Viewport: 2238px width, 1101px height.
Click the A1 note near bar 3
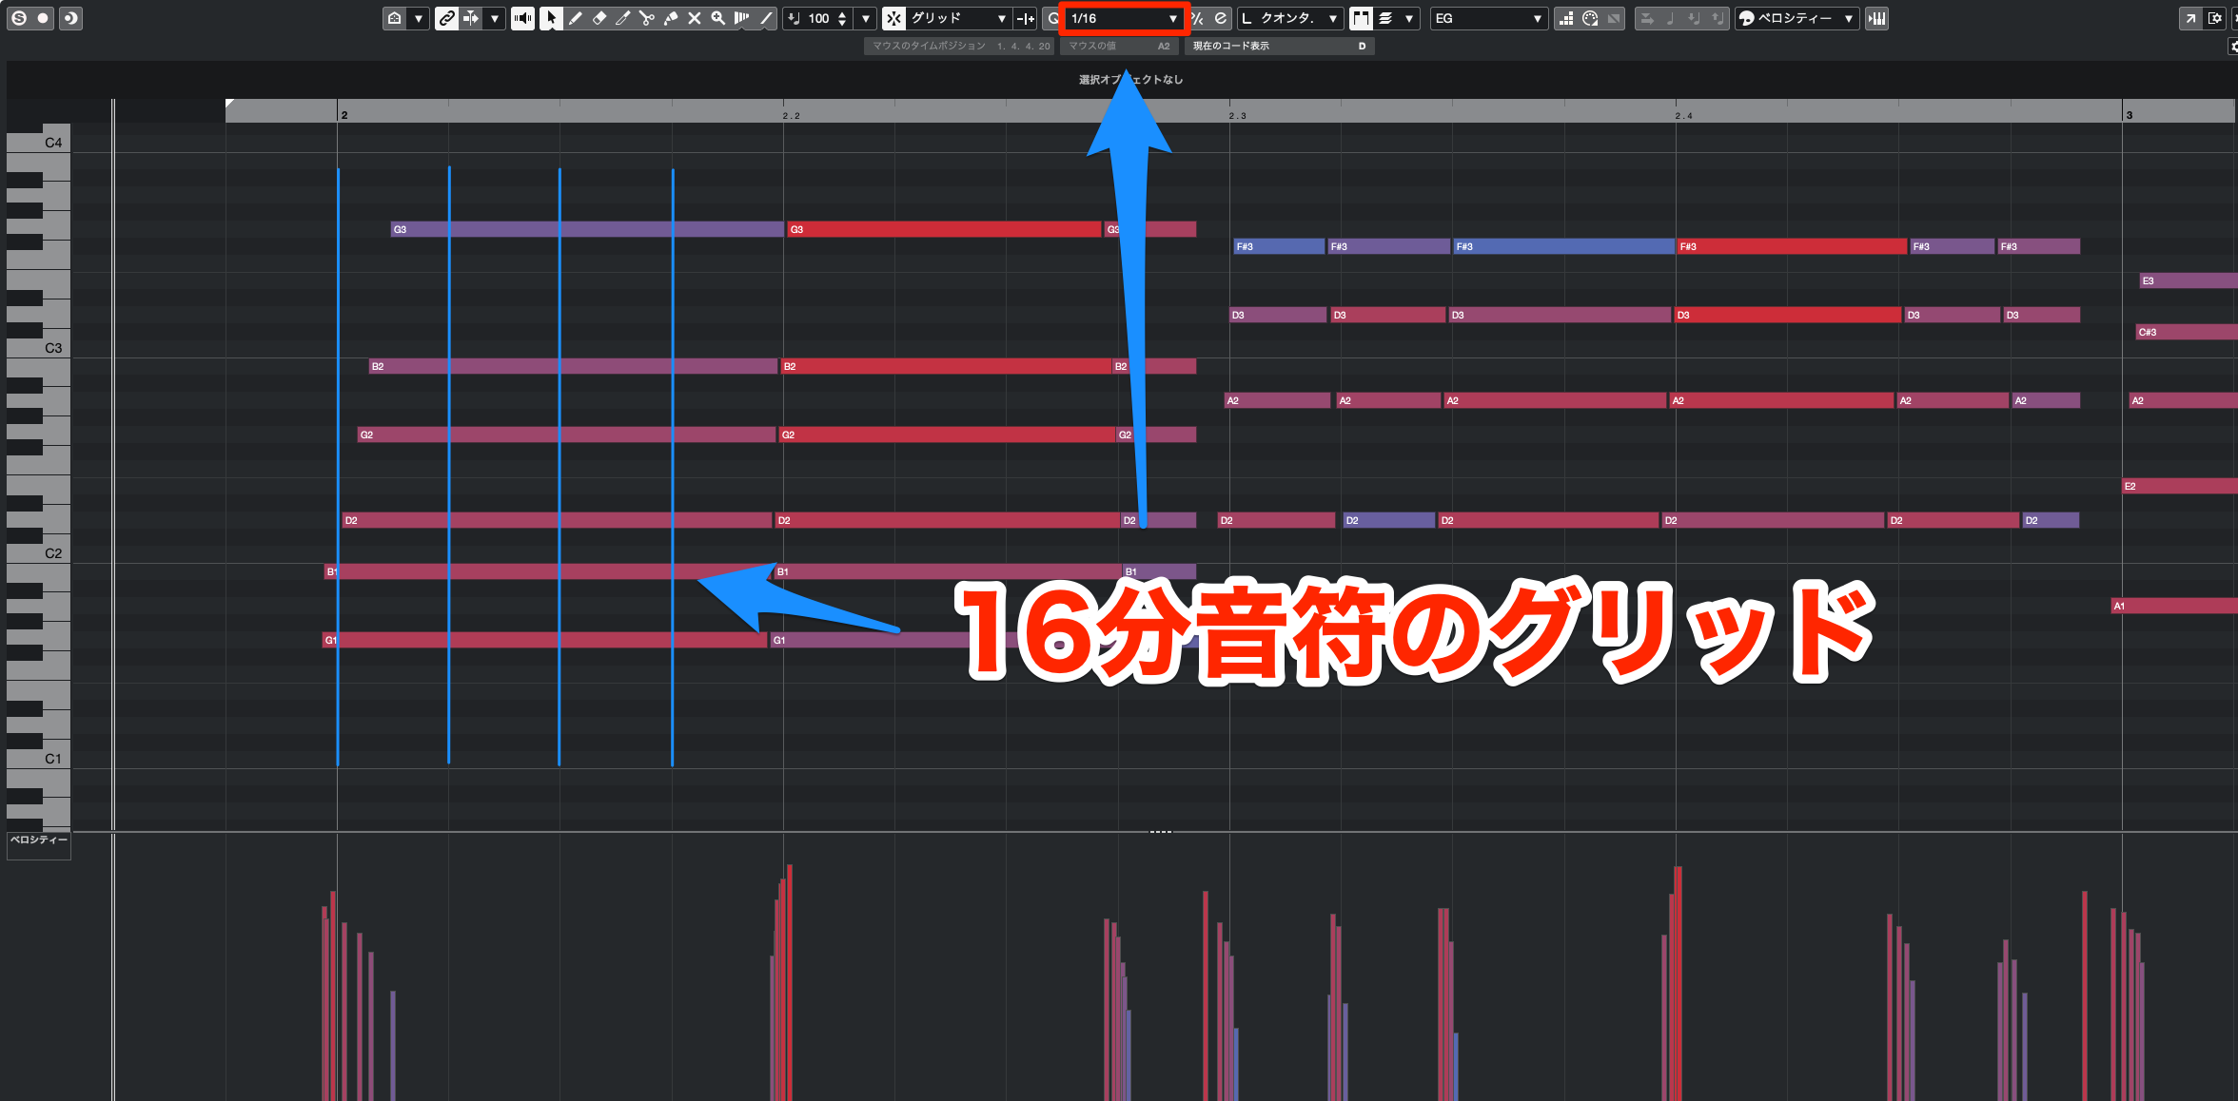(2173, 606)
